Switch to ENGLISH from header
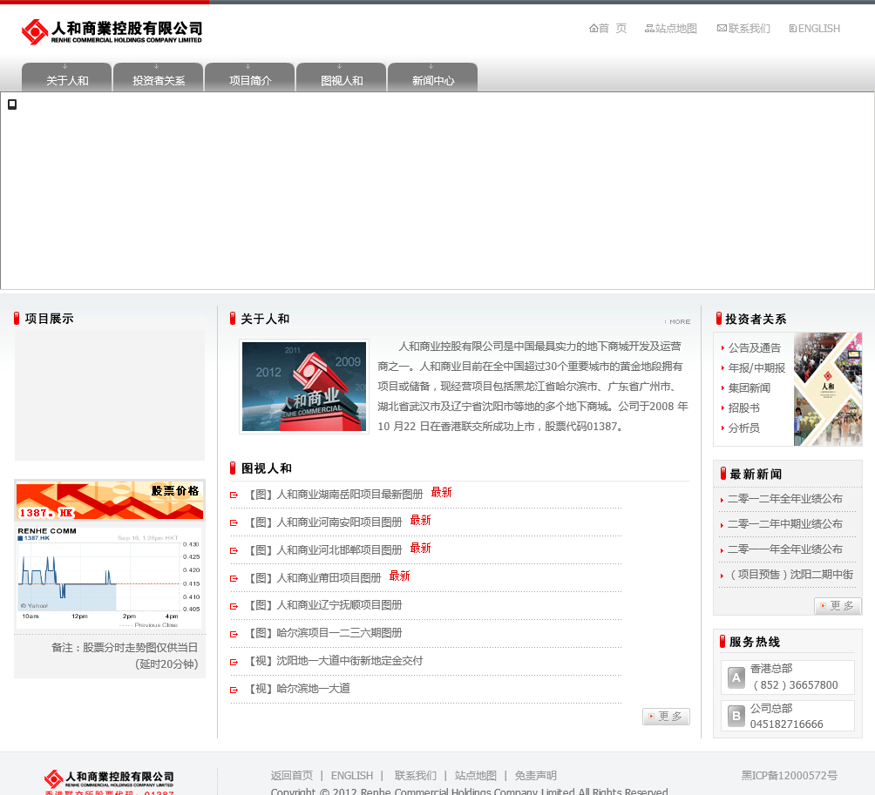Image resolution: width=875 pixels, height=795 pixels. (814, 29)
